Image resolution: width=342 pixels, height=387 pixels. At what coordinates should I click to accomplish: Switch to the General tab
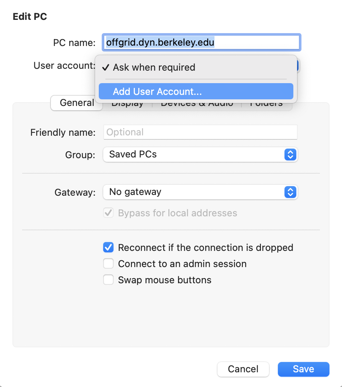pyautogui.click(x=77, y=103)
